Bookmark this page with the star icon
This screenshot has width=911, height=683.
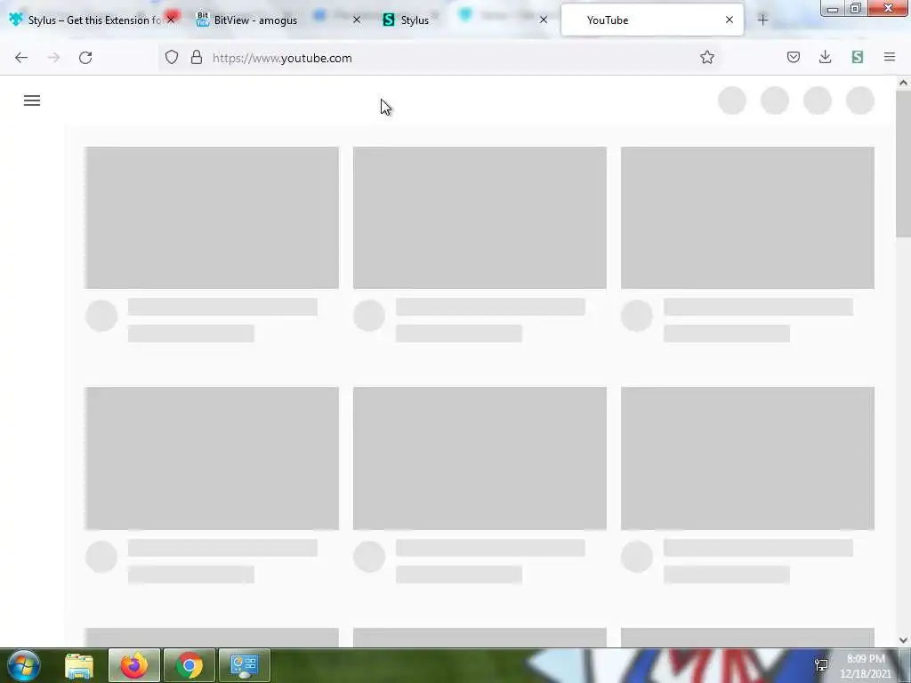coord(707,58)
